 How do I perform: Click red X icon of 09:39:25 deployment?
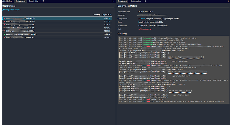5,37
